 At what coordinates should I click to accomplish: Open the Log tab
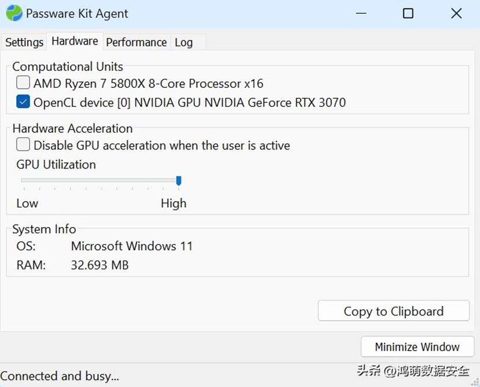(x=184, y=42)
